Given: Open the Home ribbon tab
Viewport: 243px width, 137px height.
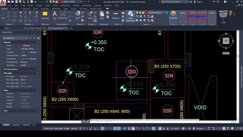Looking at the screenshot, I should pos(4,9).
